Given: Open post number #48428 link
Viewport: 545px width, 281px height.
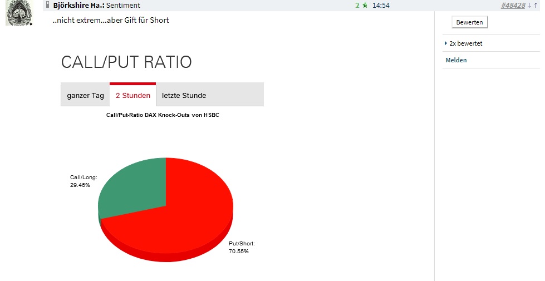Looking at the screenshot, I should coord(513,6).
